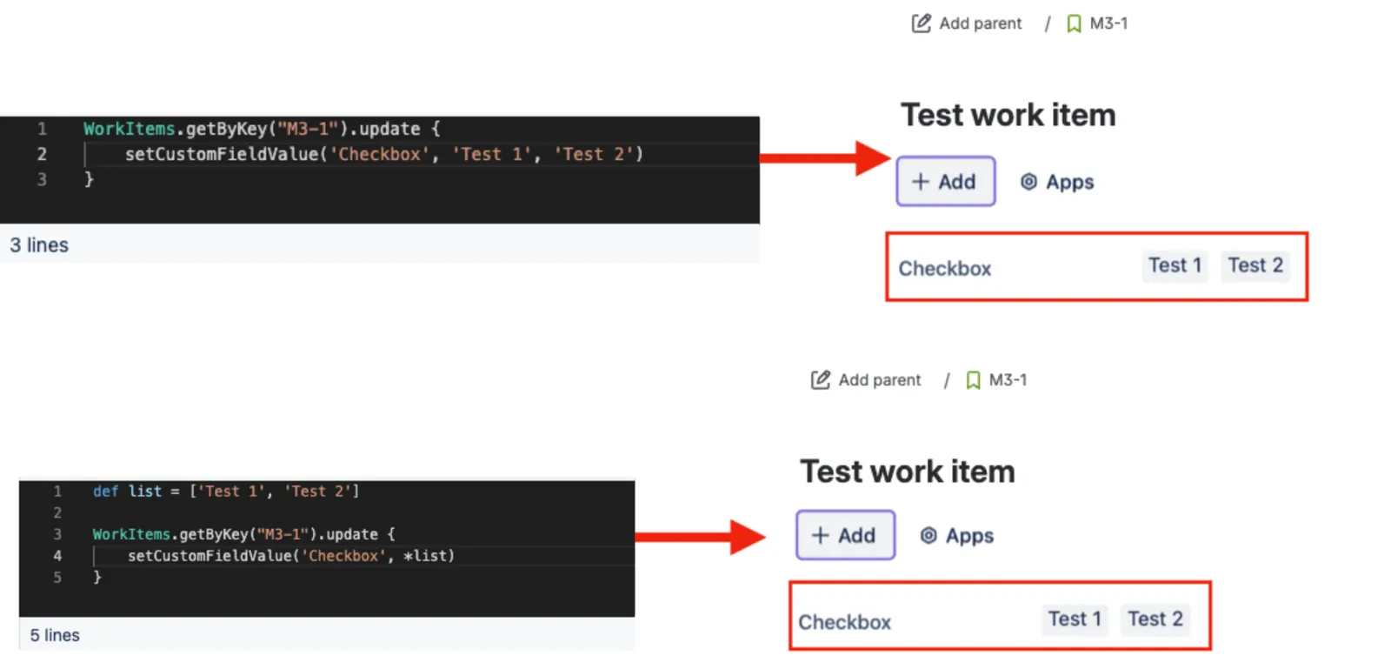This screenshot has height=669, width=1391.
Task: Click the "5 lines" label under the script
Action: pyautogui.click(x=55, y=636)
